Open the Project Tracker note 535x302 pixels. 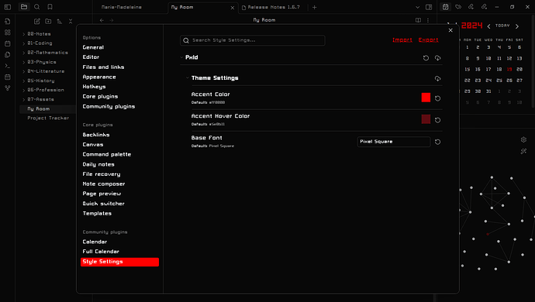(48, 118)
